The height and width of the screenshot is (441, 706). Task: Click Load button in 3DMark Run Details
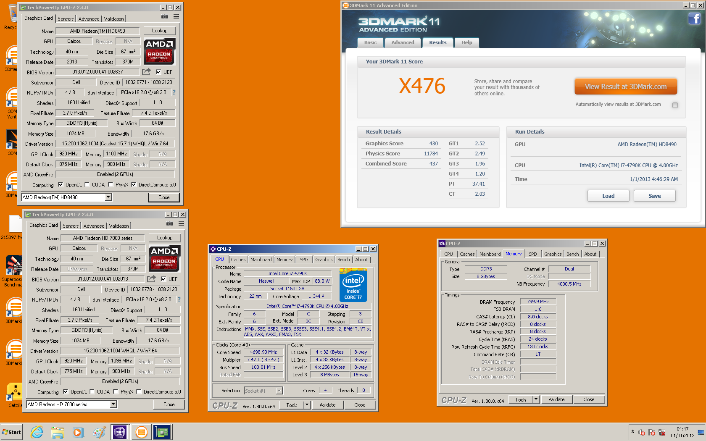pos(608,196)
